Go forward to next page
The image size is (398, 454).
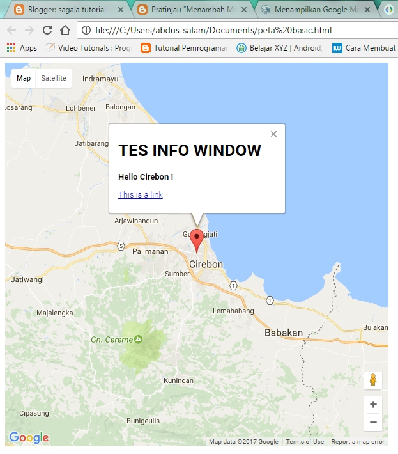coord(29,30)
